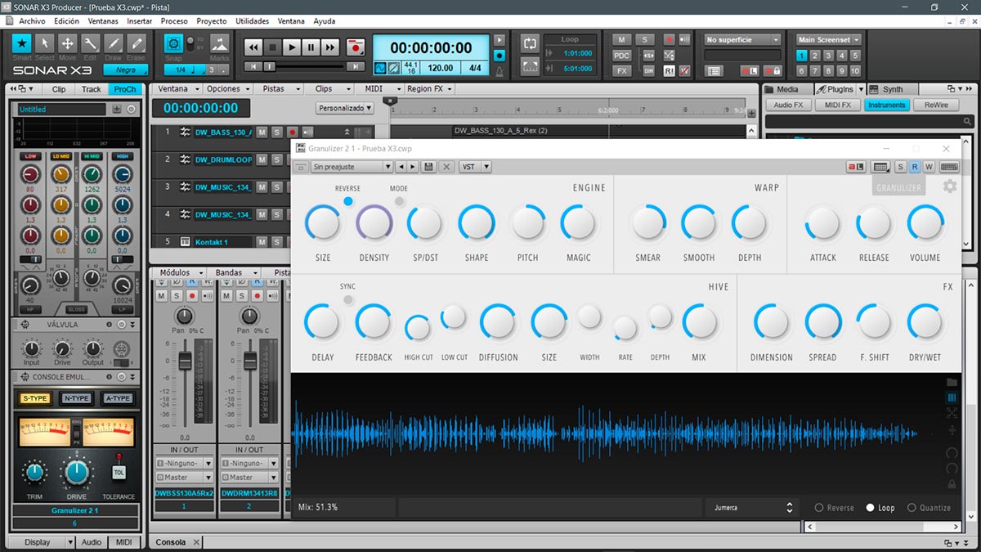Select the Move tool

pos(68,43)
